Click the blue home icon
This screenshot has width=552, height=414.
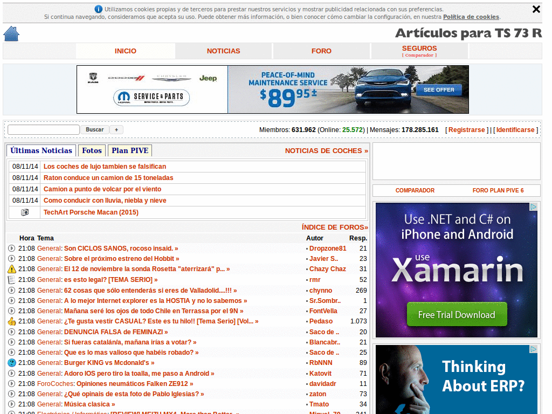(x=11, y=34)
